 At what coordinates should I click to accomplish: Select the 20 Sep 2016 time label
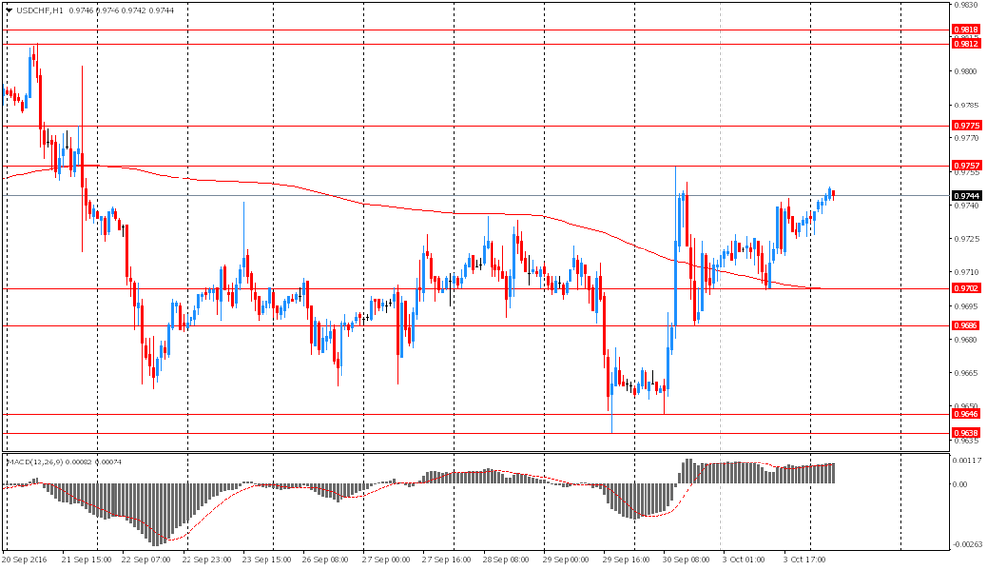tap(26, 560)
